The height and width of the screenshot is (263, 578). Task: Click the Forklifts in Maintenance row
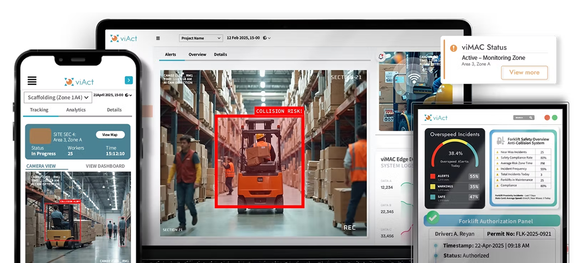(x=523, y=180)
